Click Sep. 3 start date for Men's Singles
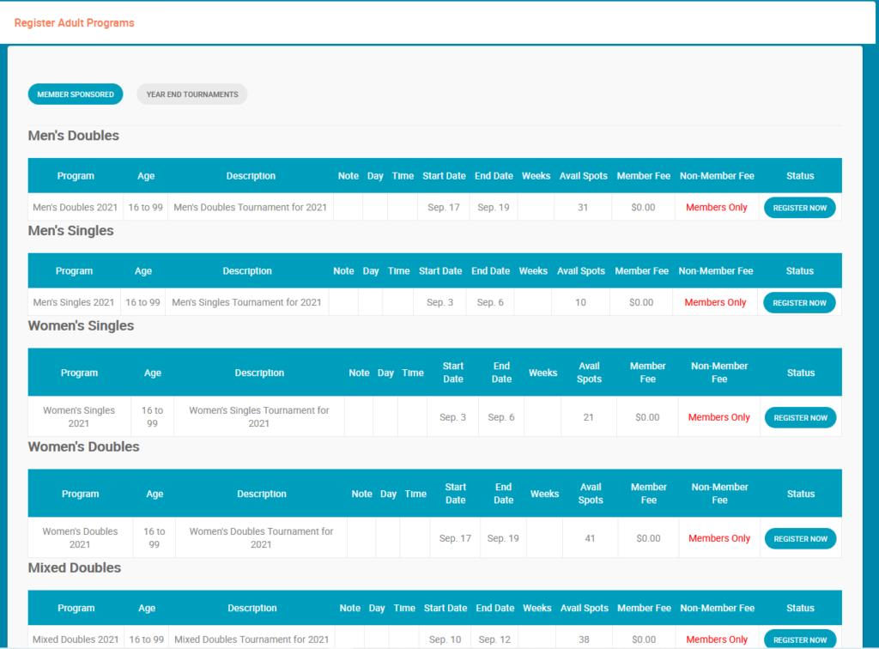 point(440,303)
